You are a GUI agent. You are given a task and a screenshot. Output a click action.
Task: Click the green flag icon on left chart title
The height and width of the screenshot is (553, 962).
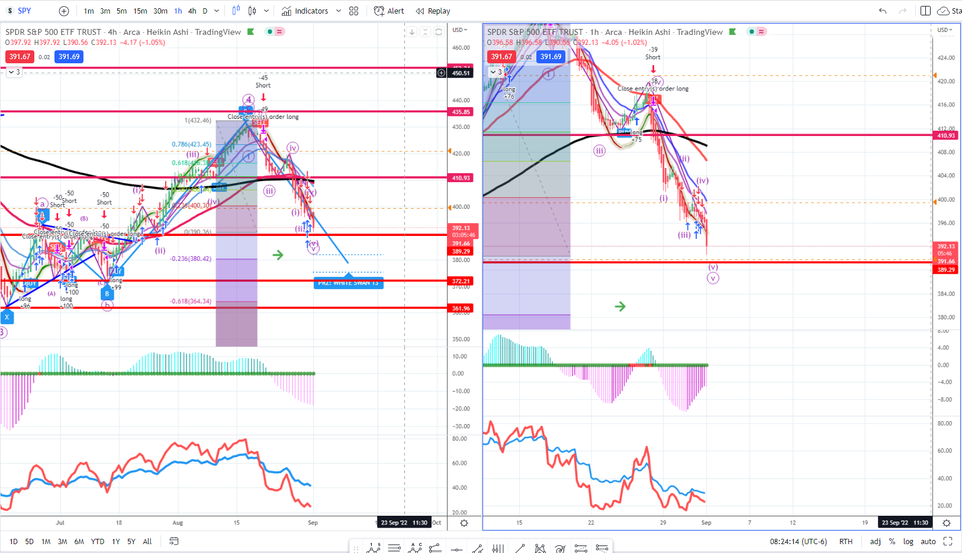click(x=251, y=32)
